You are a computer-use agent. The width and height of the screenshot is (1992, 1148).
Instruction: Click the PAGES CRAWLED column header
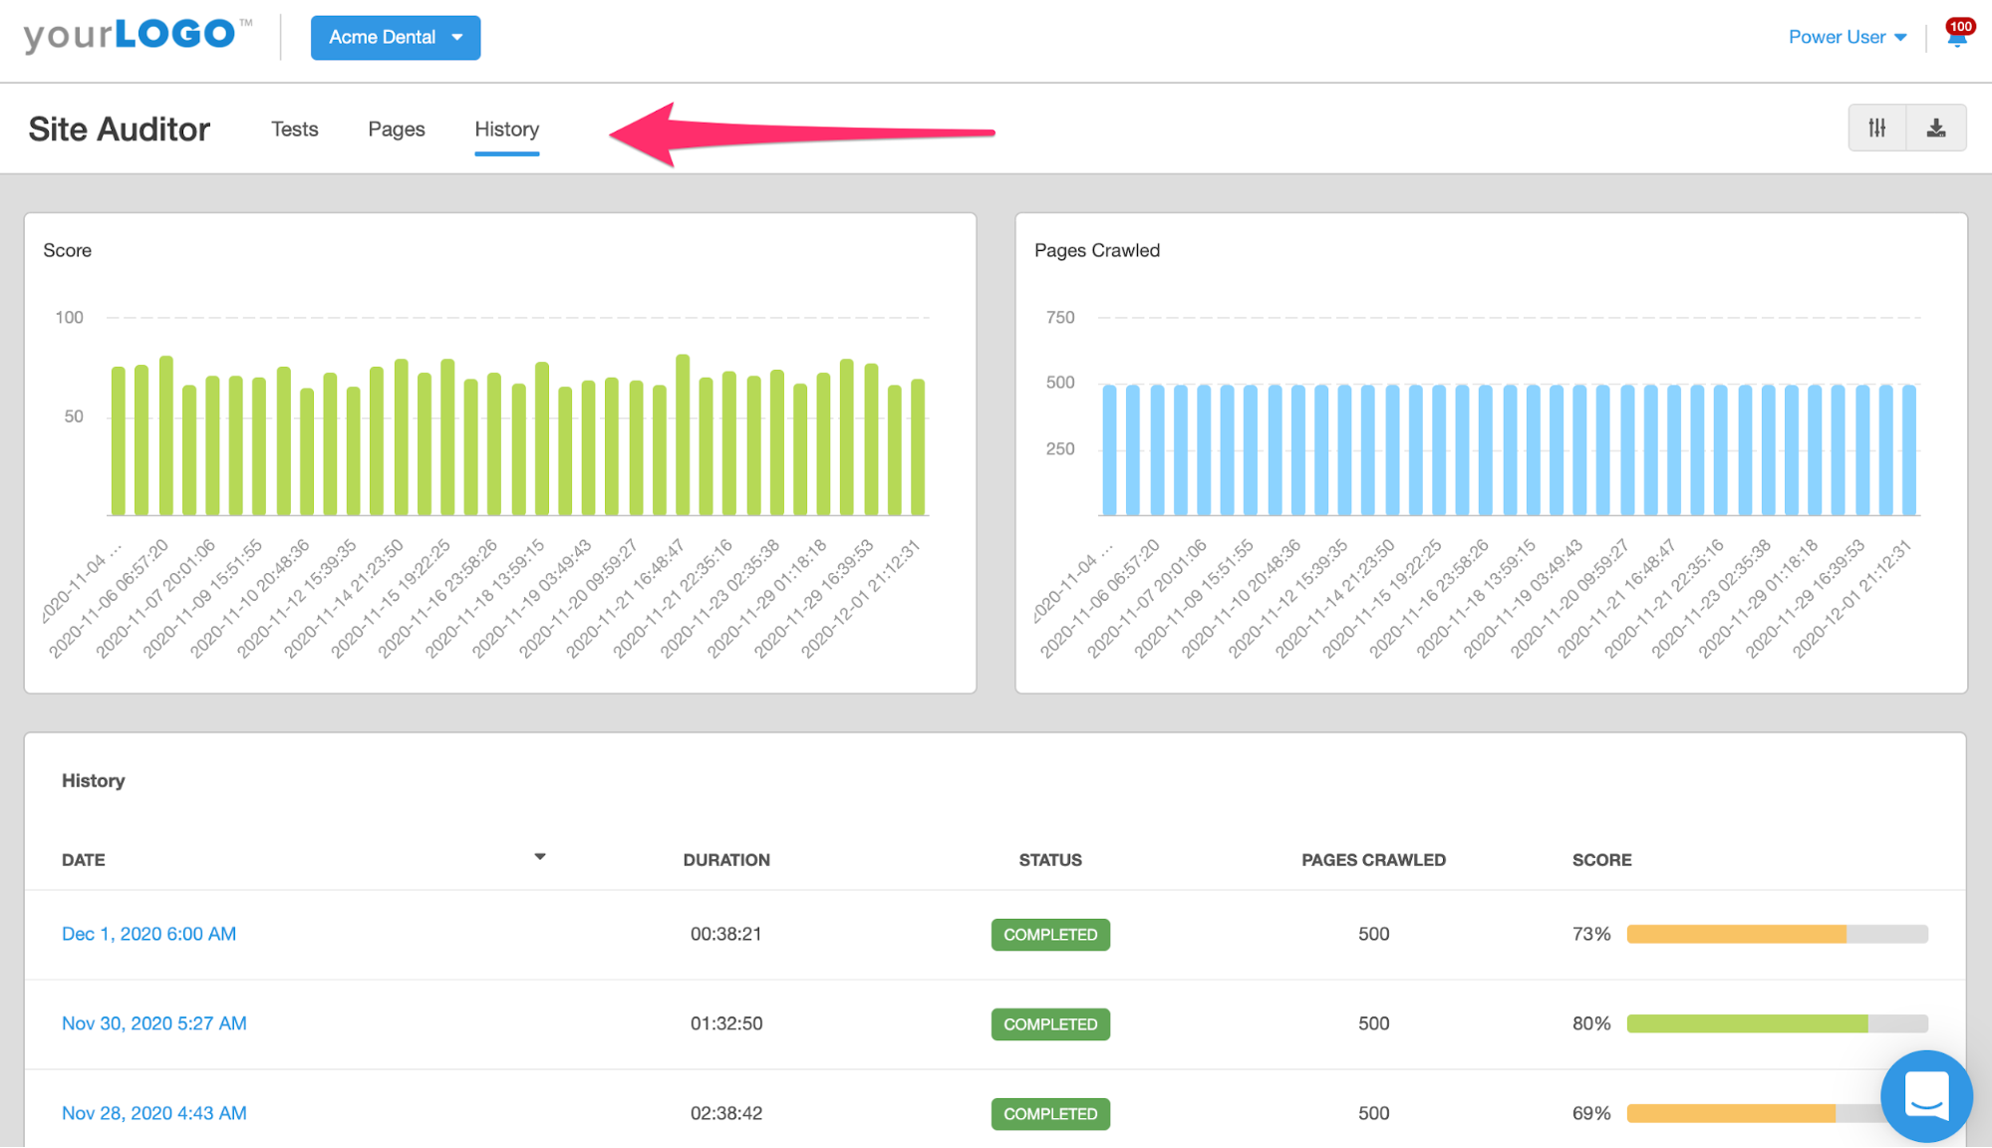tap(1373, 859)
